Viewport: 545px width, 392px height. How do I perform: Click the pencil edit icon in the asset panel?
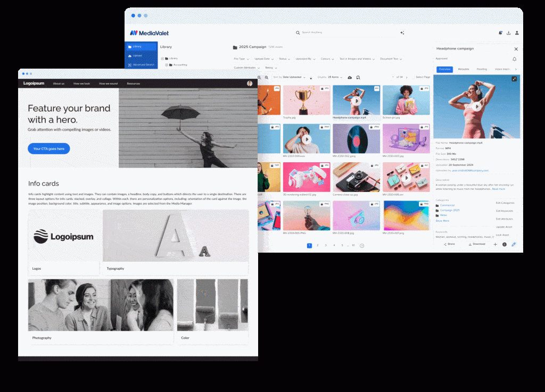(x=514, y=244)
